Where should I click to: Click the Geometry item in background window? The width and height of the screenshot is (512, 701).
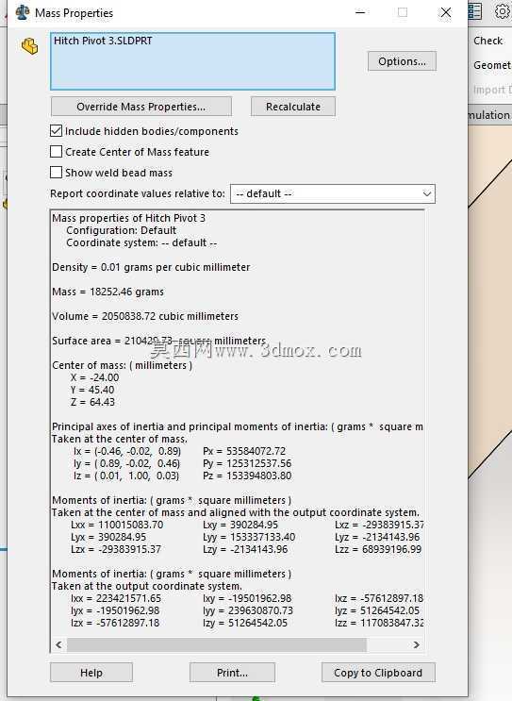[x=492, y=65]
